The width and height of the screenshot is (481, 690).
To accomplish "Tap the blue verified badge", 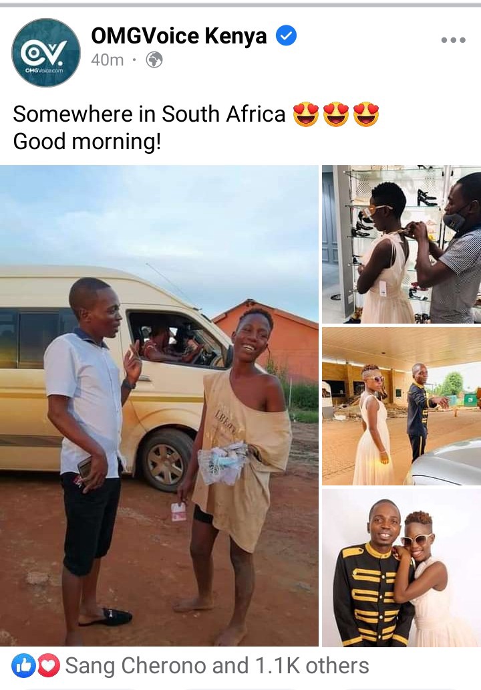I will 286,35.
